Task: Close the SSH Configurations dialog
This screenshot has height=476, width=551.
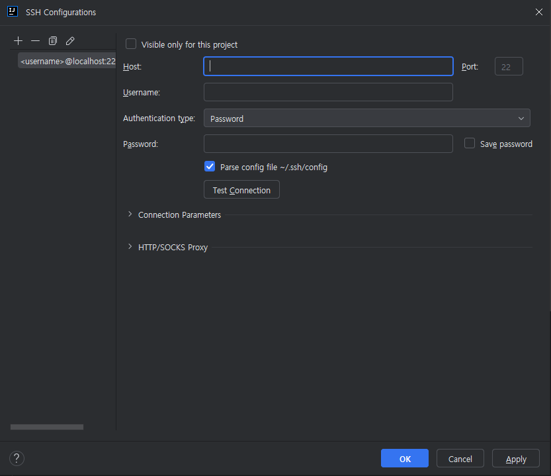Action: [x=538, y=12]
